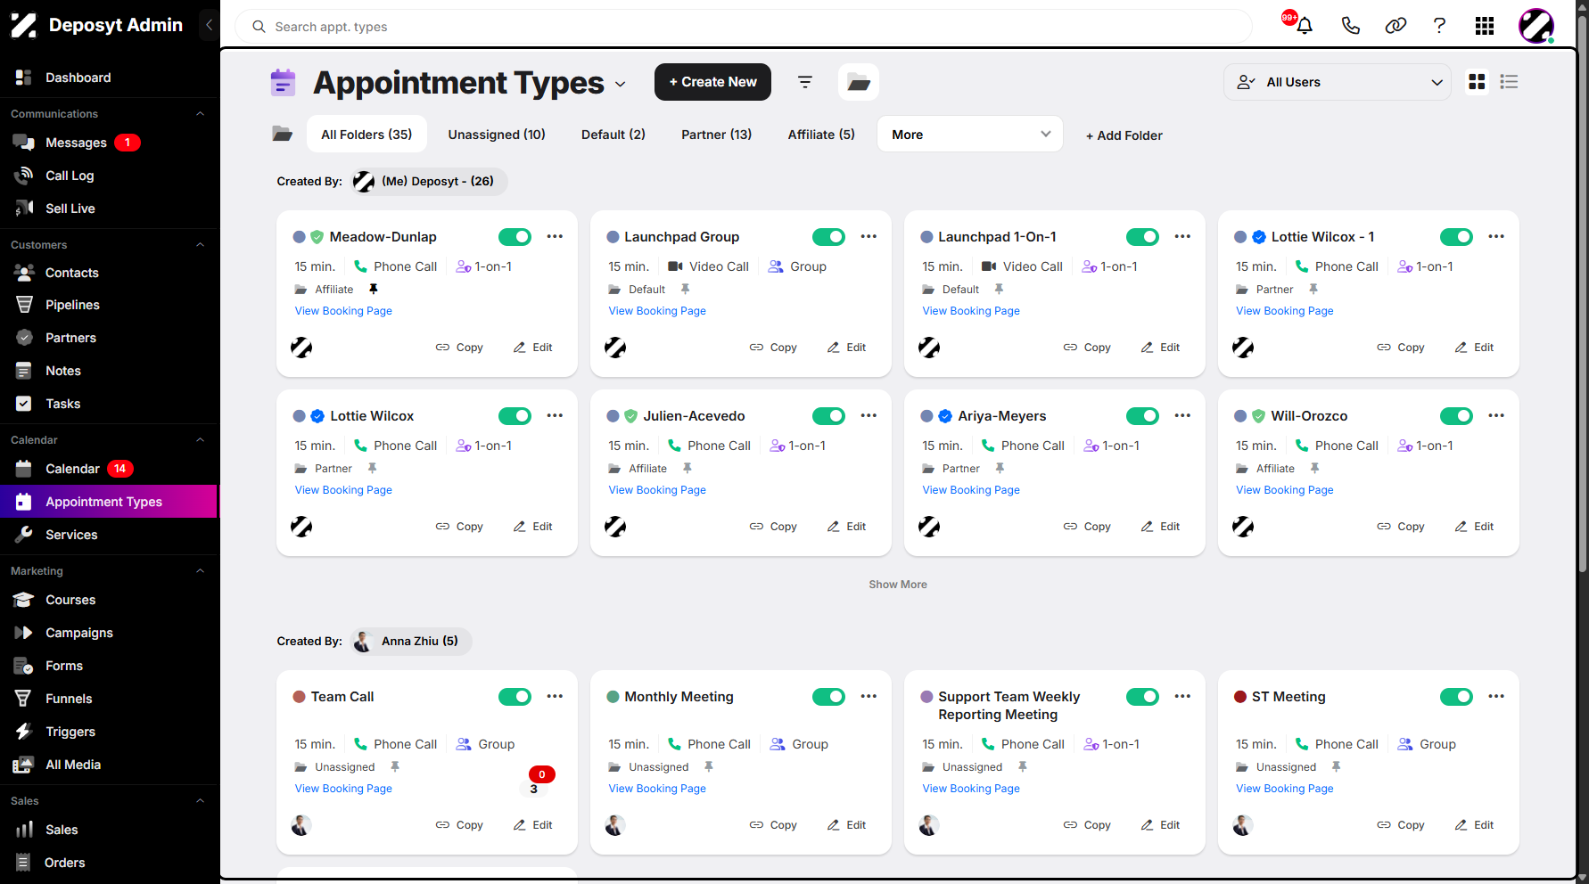Edit the Support Team Weekly Reporting Meeting
This screenshot has height=884, width=1589.
(x=1160, y=825)
